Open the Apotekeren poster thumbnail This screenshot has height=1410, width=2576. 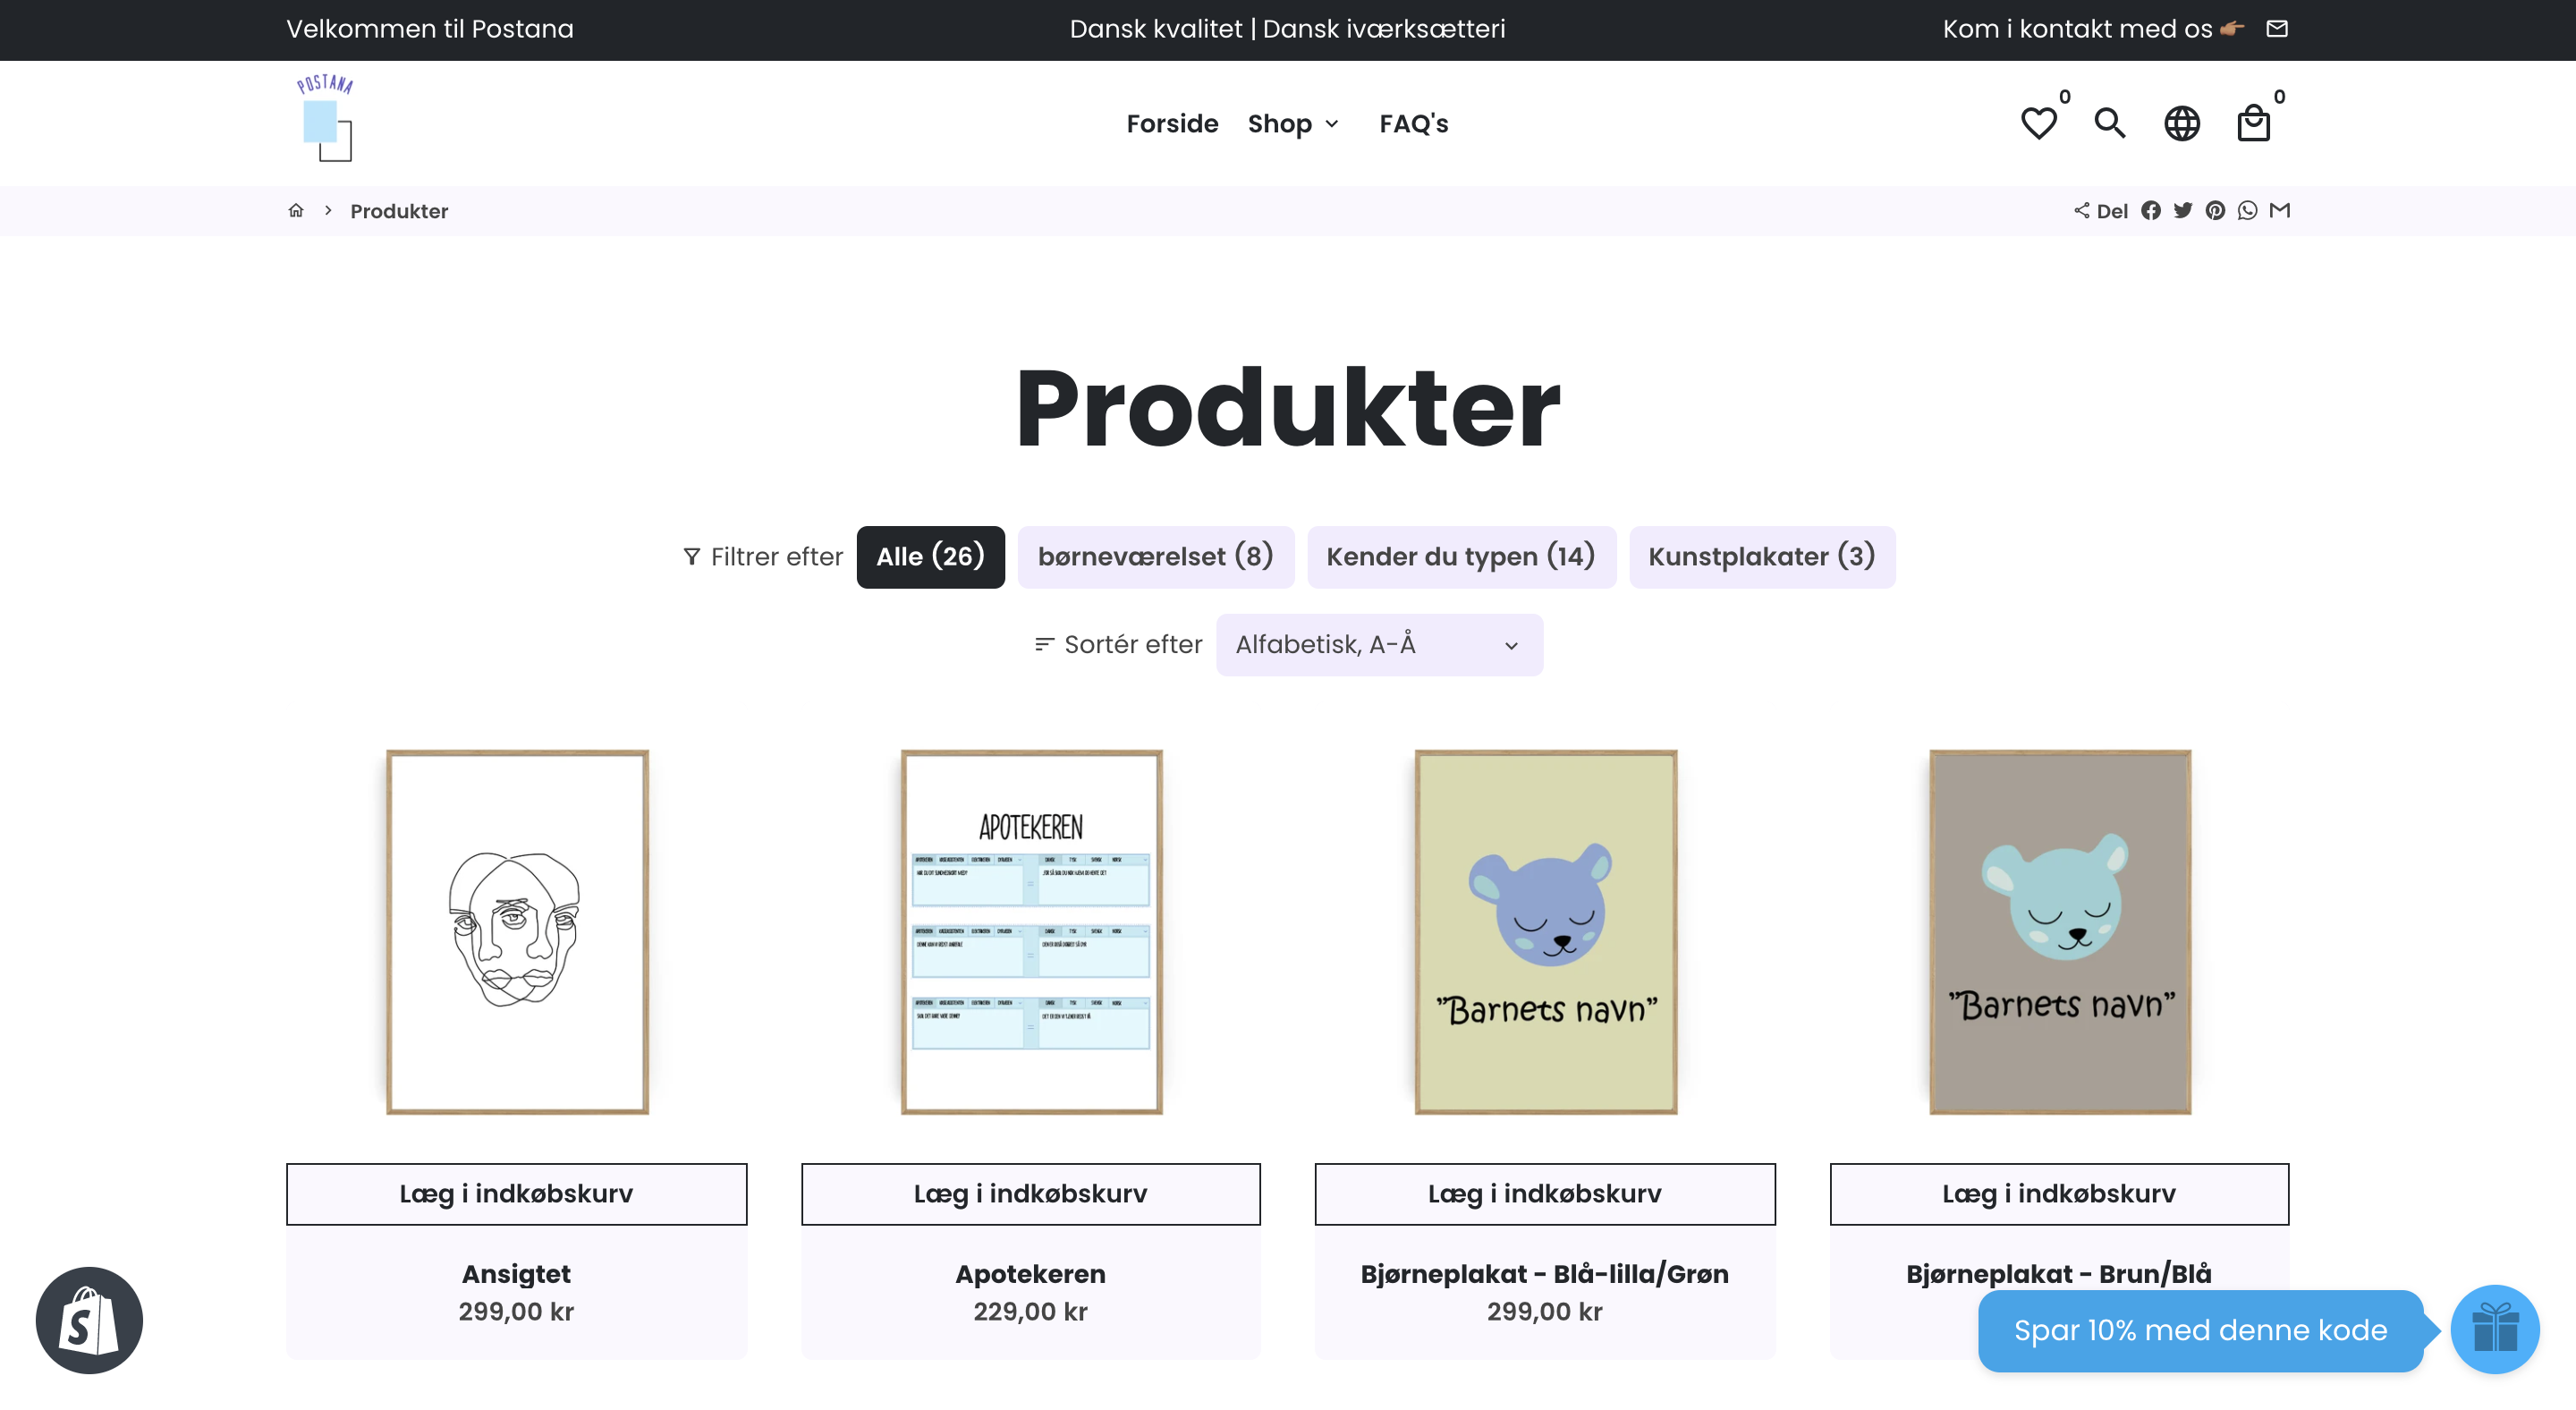[x=1031, y=932]
